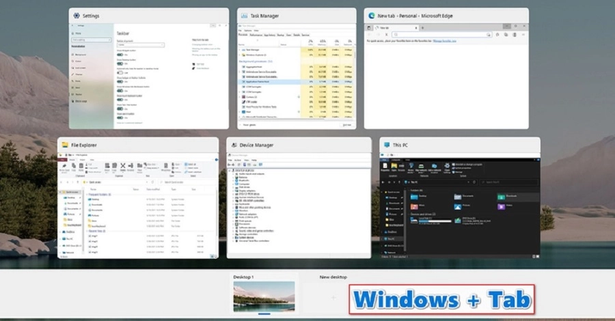Click the Delete X icon in File Explorer ribbon
Viewport: 615px width, 321px height.
(123, 167)
